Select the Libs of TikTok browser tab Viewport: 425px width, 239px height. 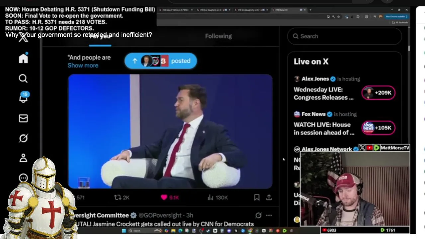(x=176, y=10)
